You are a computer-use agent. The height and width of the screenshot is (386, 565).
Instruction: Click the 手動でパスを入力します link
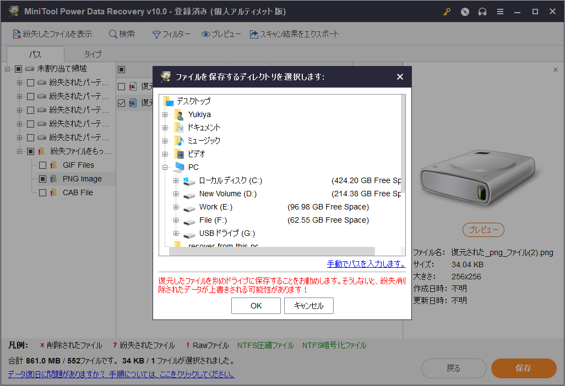click(x=366, y=264)
